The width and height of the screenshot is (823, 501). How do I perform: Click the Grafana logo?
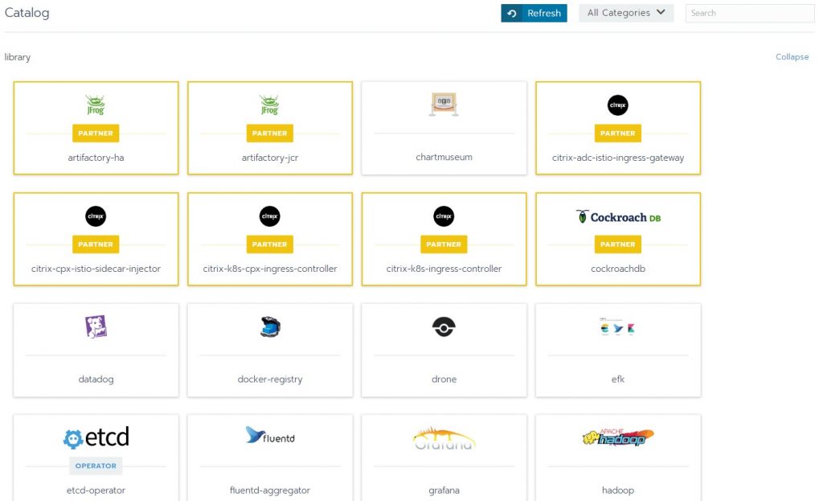coord(444,438)
